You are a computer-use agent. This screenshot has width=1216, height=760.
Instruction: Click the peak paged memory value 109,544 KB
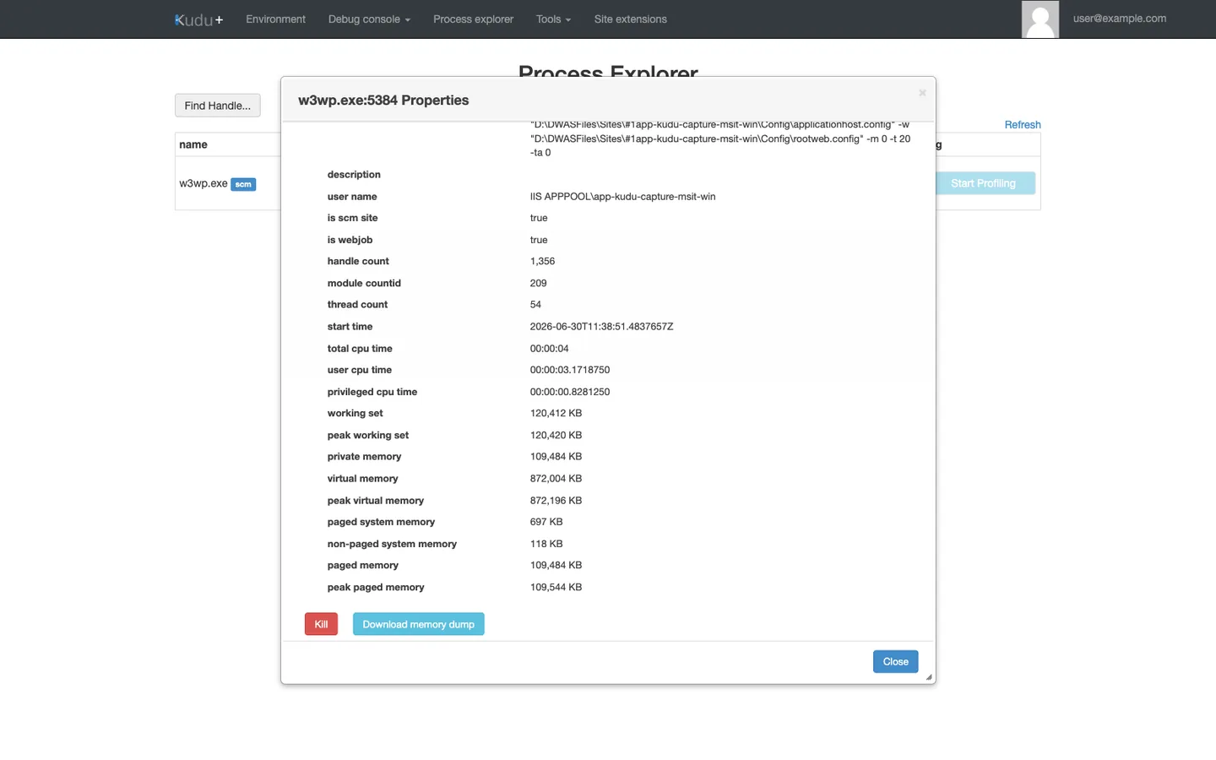(x=556, y=588)
